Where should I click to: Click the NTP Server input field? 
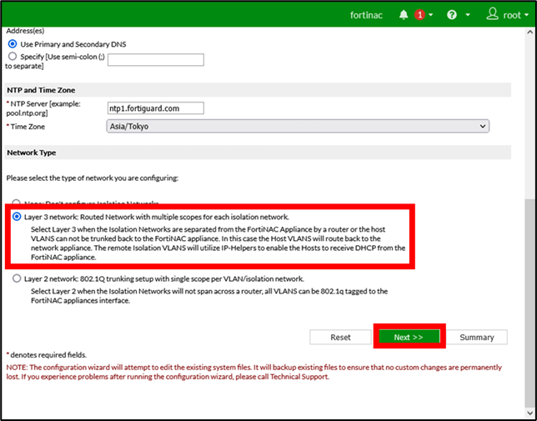156,108
